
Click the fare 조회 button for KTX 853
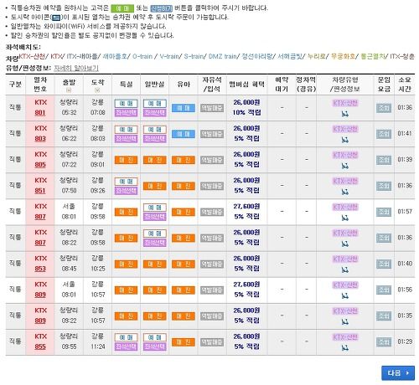[384, 264]
